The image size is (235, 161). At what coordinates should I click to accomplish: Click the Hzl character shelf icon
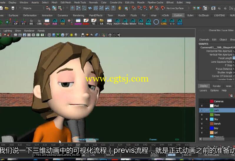tap(62, 22)
